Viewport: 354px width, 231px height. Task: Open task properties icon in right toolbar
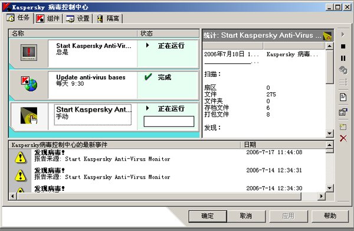[x=343, y=112]
